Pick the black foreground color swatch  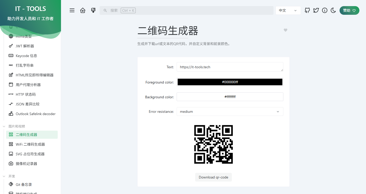point(230,82)
